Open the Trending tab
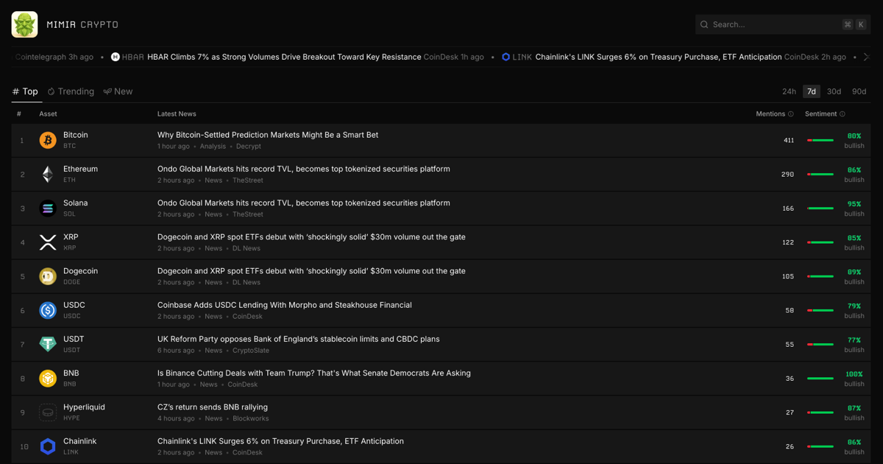The width and height of the screenshot is (883, 464). click(x=71, y=91)
